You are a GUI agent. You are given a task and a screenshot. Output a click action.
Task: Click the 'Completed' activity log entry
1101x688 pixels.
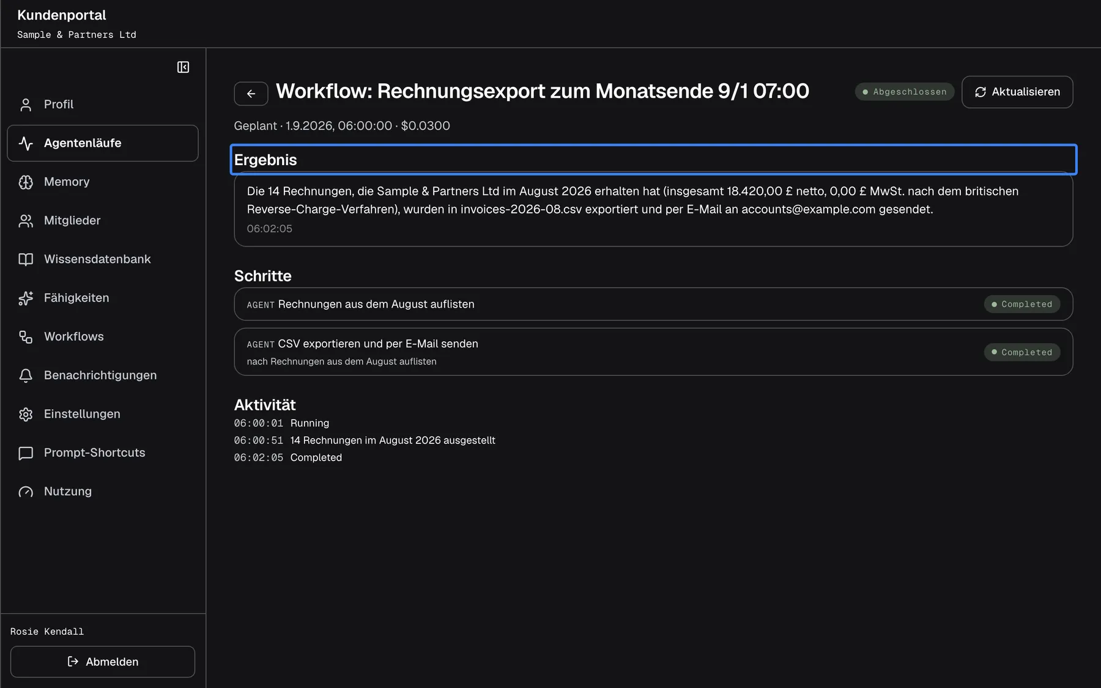coord(316,457)
